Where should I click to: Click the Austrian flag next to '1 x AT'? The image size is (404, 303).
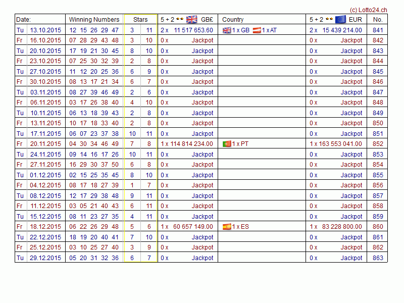(257, 30)
